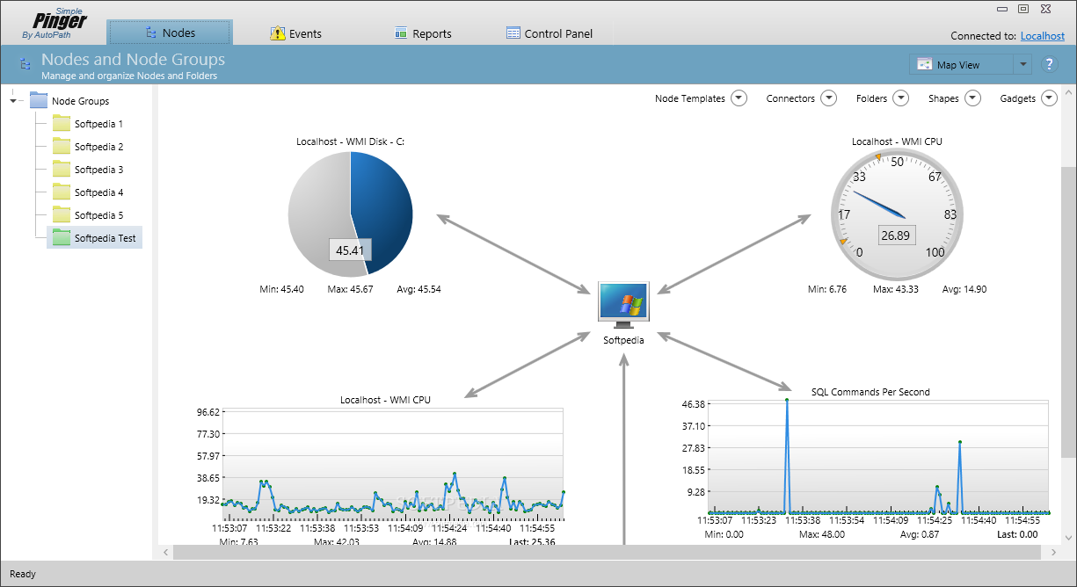Expand the Connectors dropdown

click(x=829, y=98)
